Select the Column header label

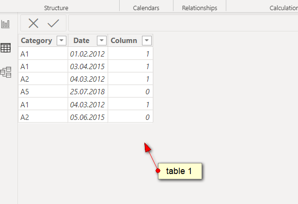point(124,41)
